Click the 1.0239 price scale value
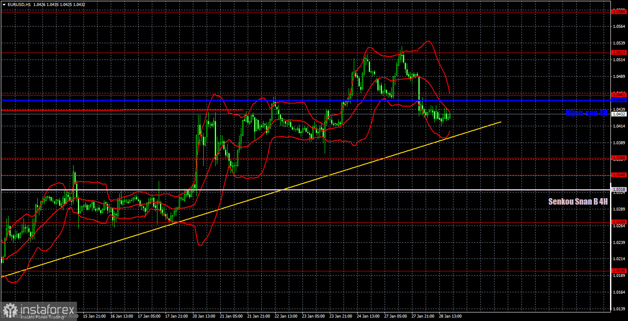The image size is (628, 321). [x=619, y=242]
